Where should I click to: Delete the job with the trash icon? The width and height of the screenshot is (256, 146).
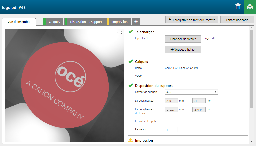tap(238, 7)
